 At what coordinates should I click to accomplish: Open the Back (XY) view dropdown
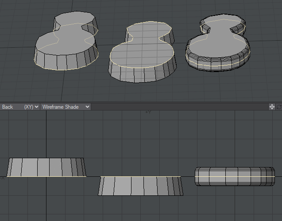[x=20, y=107]
